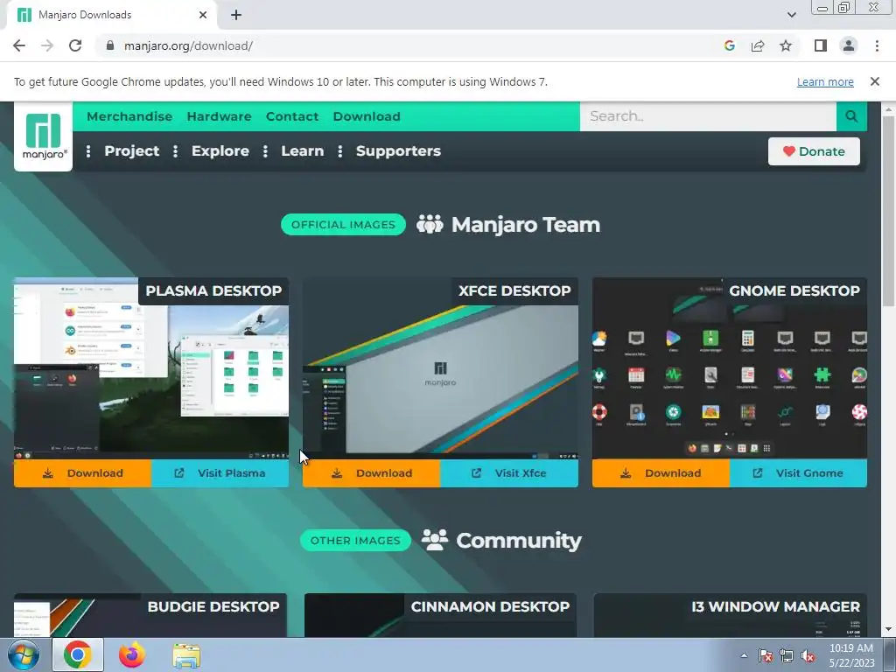Screen dimensions: 896x672
Task: Click the Donate button
Action: 814,151
